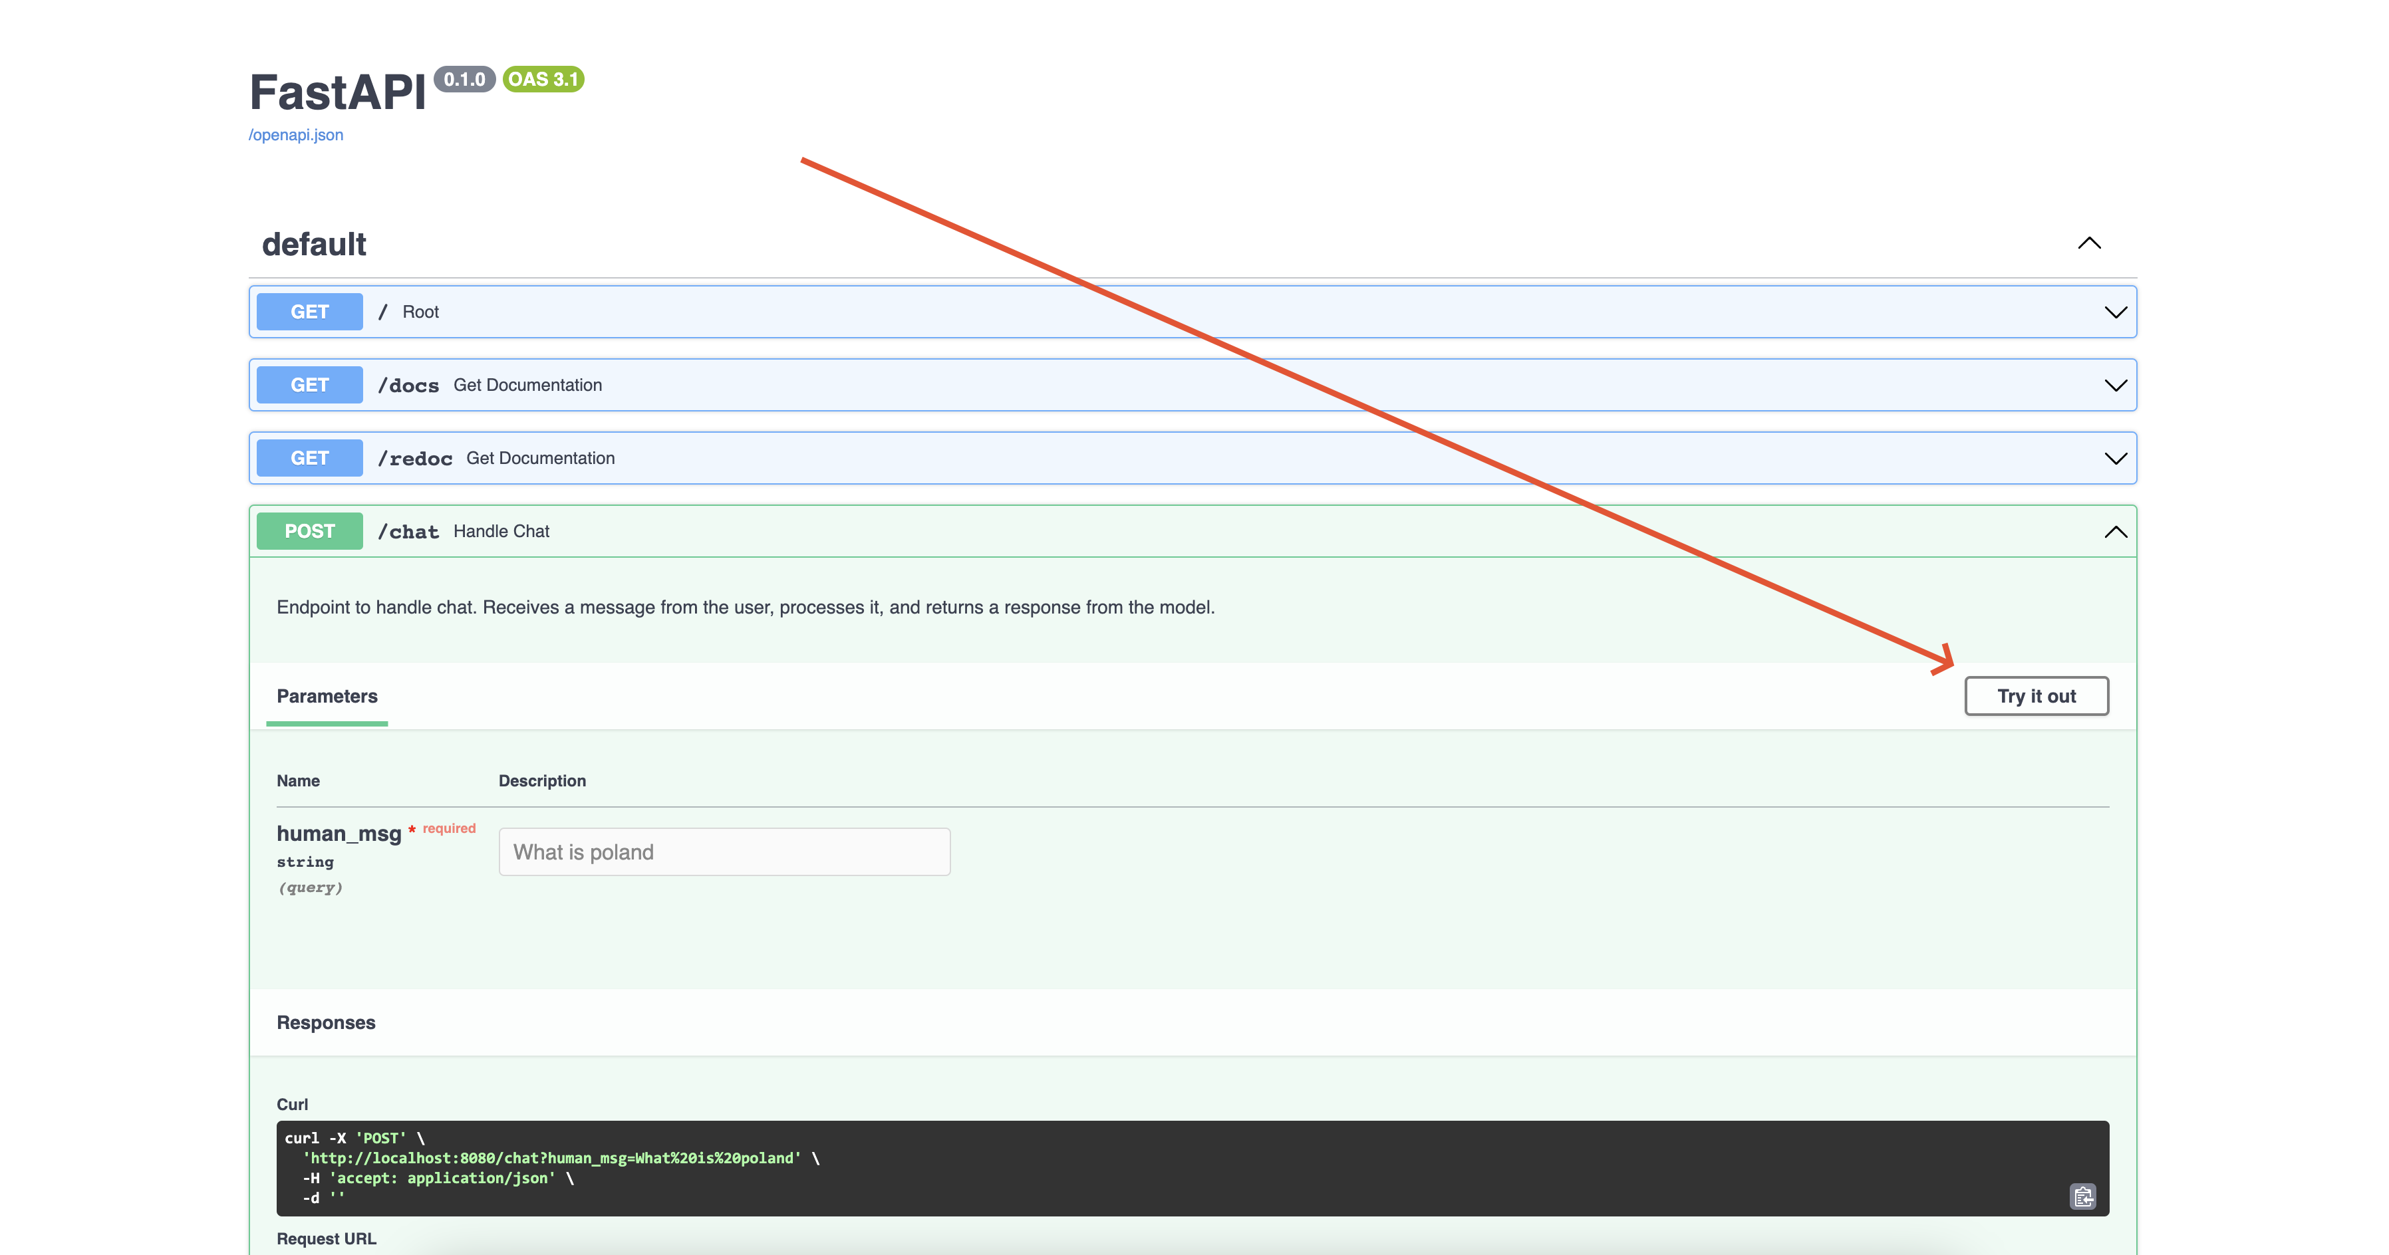Click the curl command code block
This screenshot has width=2389, height=1255.
pos(1192,1168)
